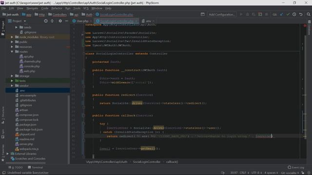The width and height of the screenshot is (312, 175).
Task: Expand the public folder
Action: pyautogui.click(x=12, y=42)
